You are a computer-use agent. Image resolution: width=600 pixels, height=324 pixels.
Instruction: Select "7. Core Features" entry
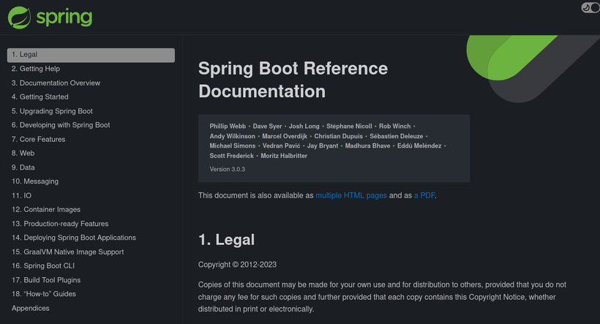tap(38, 139)
